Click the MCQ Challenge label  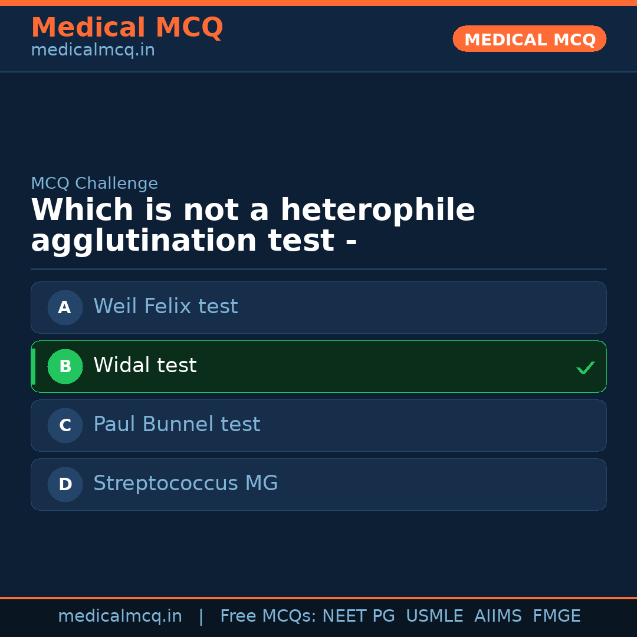(x=94, y=183)
